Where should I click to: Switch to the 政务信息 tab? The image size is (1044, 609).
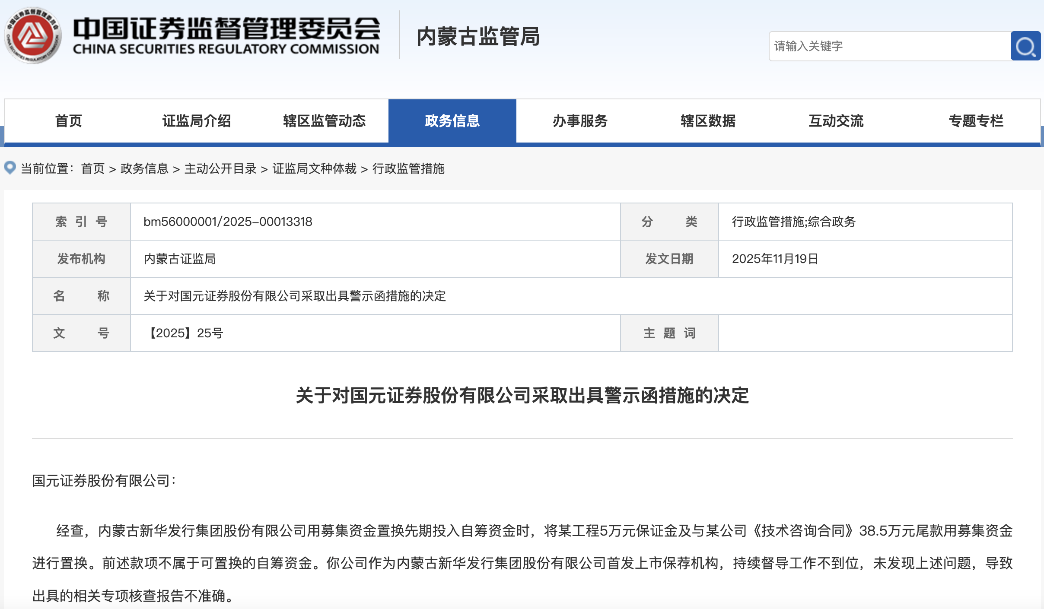452,121
